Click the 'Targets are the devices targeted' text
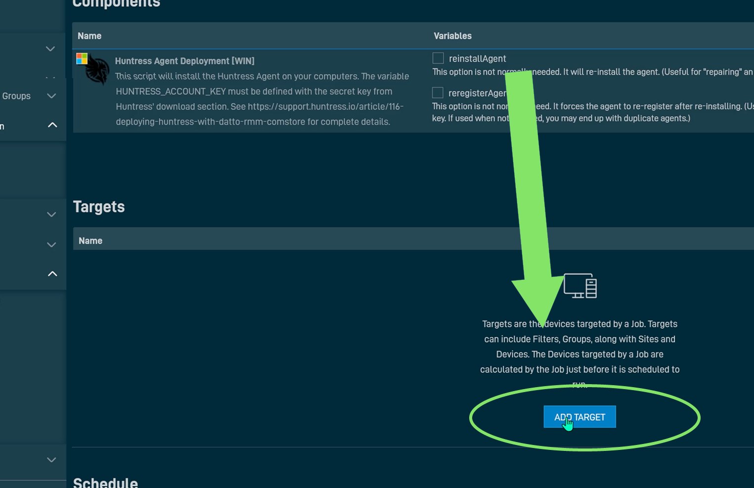Viewport: 754px width, 488px height. click(x=579, y=324)
